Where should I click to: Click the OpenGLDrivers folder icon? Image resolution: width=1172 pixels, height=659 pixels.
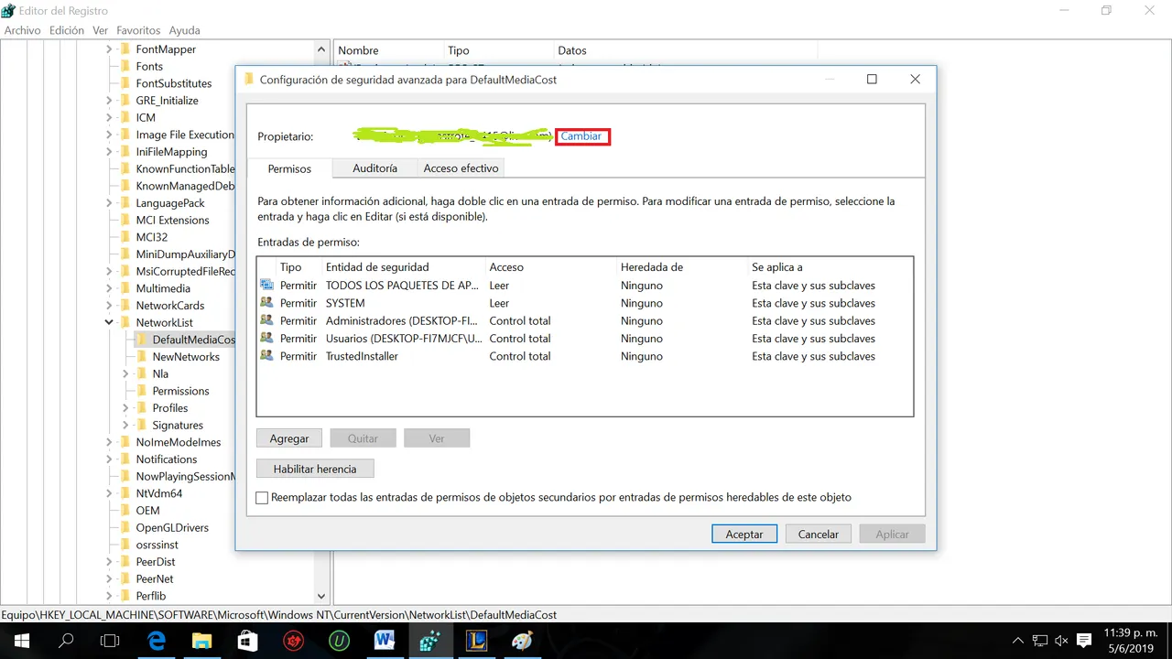pyautogui.click(x=125, y=527)
